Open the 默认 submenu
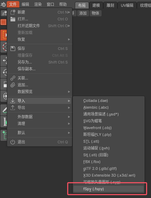This screenshot has width=151, height=198. (x=40, y=133)
